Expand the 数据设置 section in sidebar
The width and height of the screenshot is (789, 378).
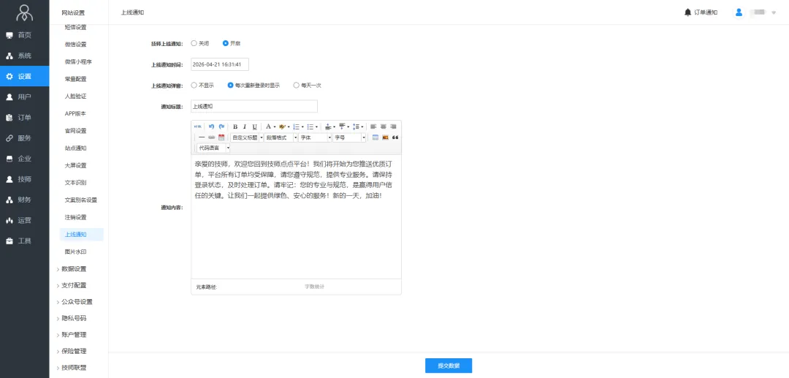[x=73, y=268]
